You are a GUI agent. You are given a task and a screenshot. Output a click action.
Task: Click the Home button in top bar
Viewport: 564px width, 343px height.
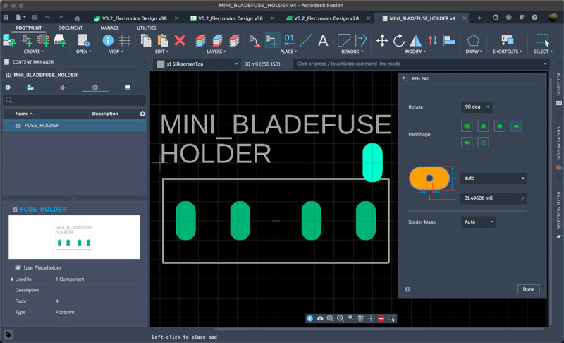[77, 18]
